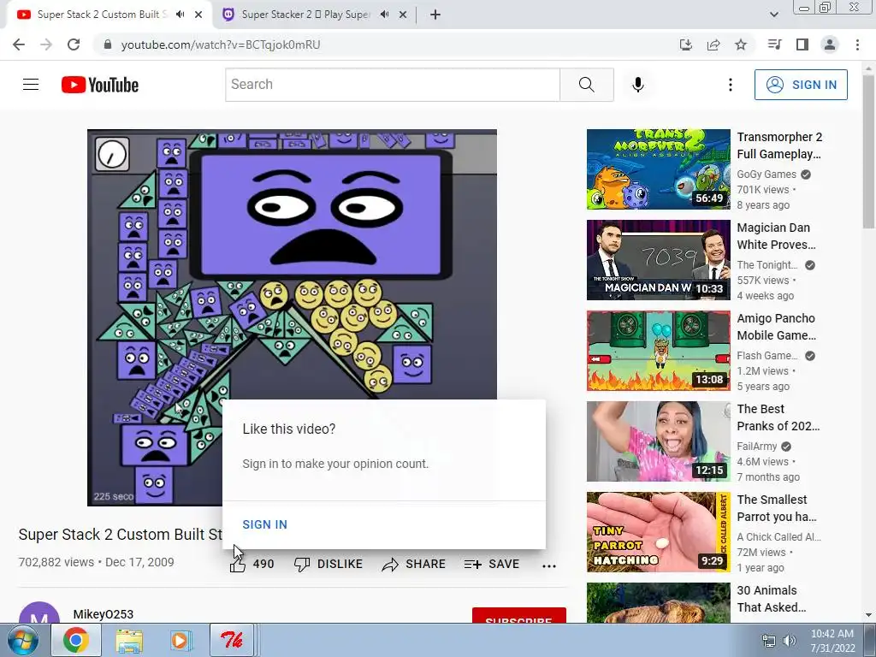876x657 pixels.
Task: Go to YouTube home via logo
Action: [x=100, y=85]
